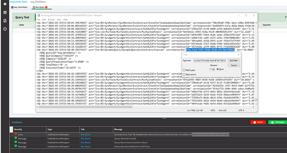Image resolution: width=287 pixels, height=153 pixels.
Task: Click the red error badge on Run Query tab
Action: click(x=46, y=7)
